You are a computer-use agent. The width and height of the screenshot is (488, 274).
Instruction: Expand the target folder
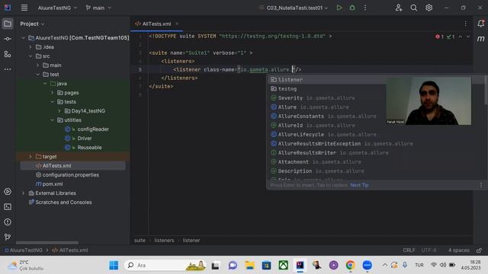tap(30, 157)
